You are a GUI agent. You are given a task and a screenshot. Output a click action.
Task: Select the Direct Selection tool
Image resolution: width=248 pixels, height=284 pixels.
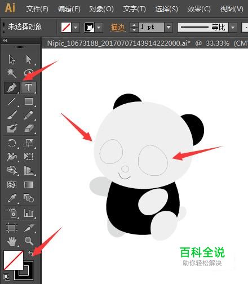[29, 60]
